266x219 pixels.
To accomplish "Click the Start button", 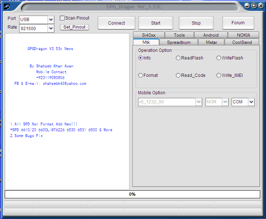I will click(x=155, y=23).
